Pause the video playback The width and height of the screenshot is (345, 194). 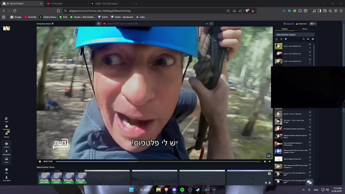coord(40,161)
